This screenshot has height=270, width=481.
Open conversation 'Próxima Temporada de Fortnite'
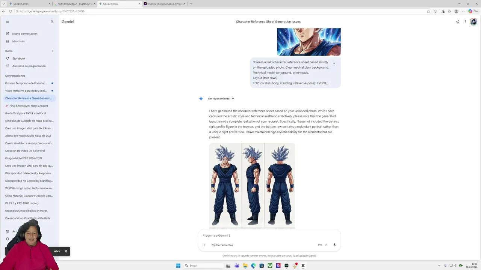(x=26, y=83)
